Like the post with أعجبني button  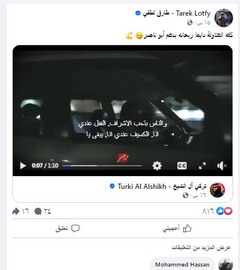pyautogui.click(x=177, y=228)
